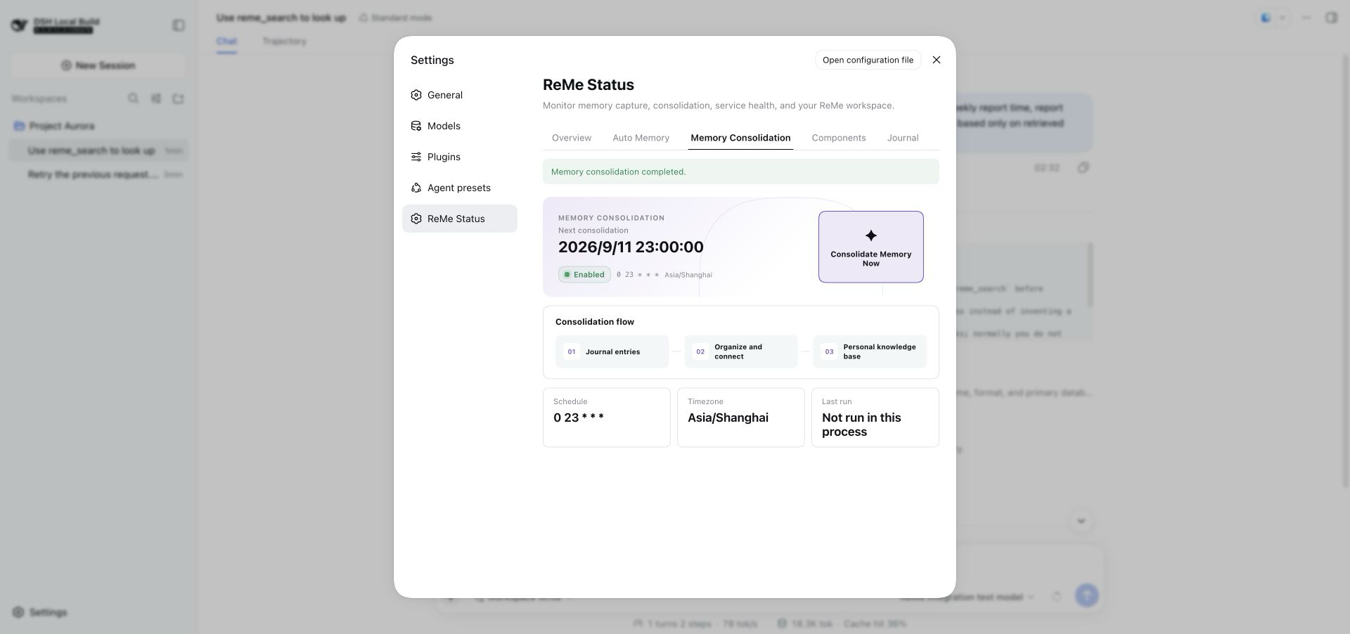The height and width of the screenshot is (634, 1350).
Task: Close the Settings dialog with the X
Action: click(x=936, y=60)
